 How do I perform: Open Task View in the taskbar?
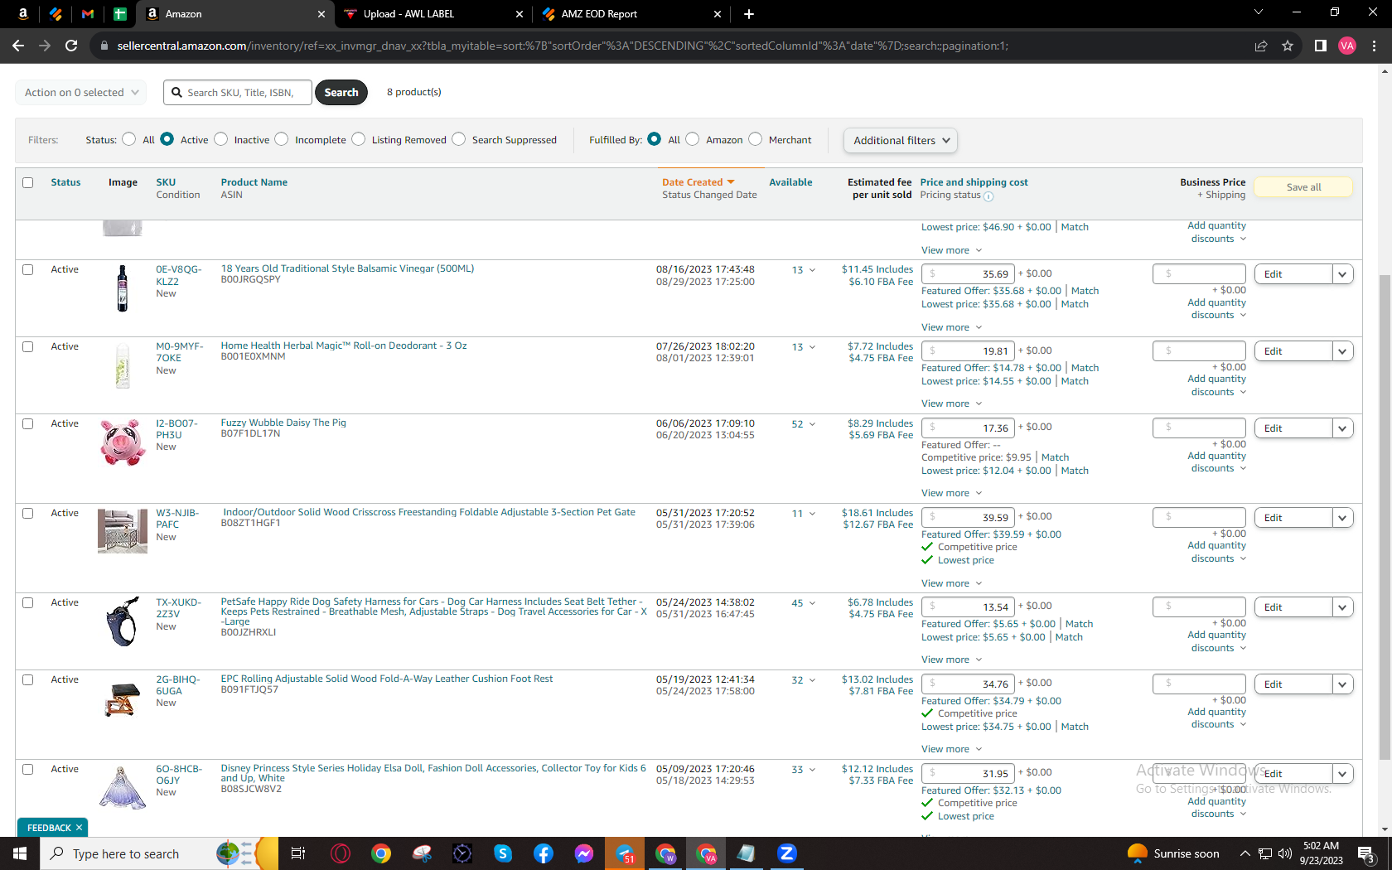tap(298, 853)
